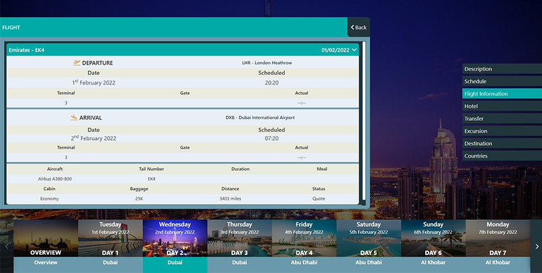The image size is (542, 273).
Task: Click the departure plane icon
Action: click(77, 63)
